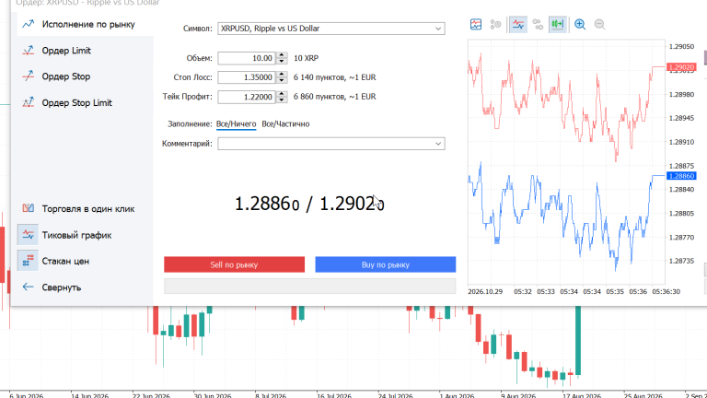Viewport: 707px width, 398px height.
Task: Click the Свернуть left-arrow icon
Action: point(28,287)
